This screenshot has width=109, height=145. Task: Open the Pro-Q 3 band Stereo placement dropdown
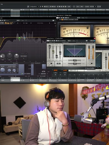tap(24, 56)
